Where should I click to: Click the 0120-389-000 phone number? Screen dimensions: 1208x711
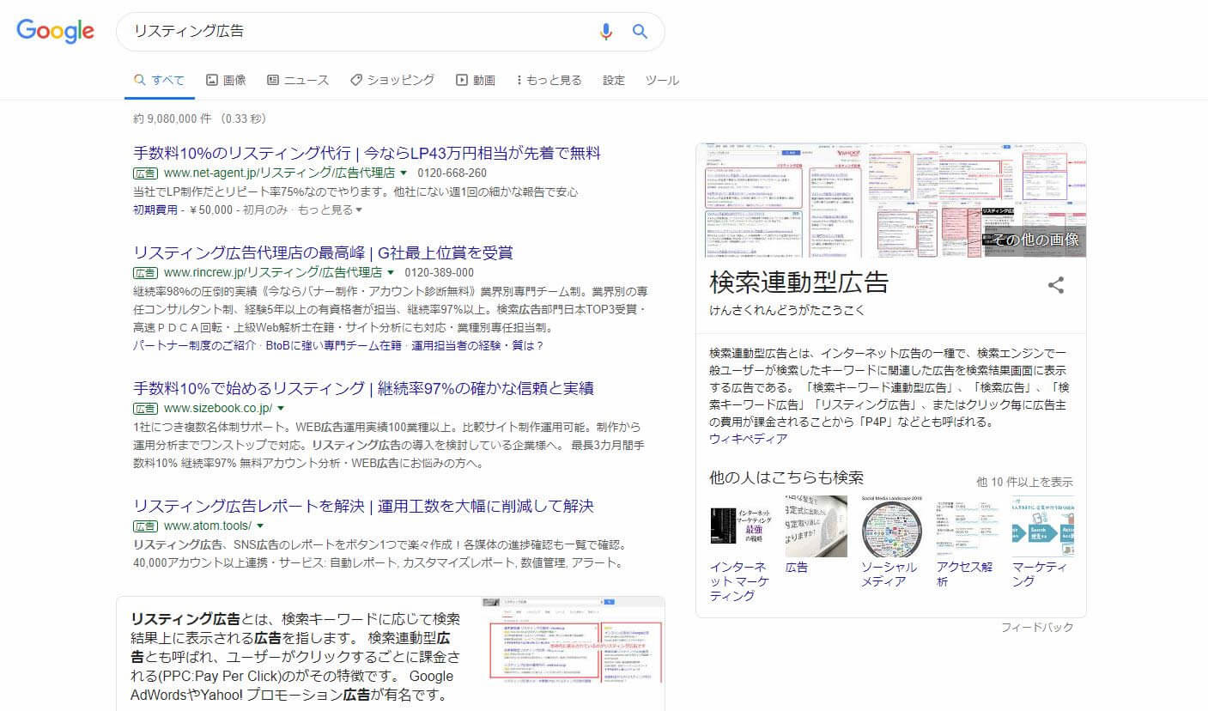click(440, 272)
